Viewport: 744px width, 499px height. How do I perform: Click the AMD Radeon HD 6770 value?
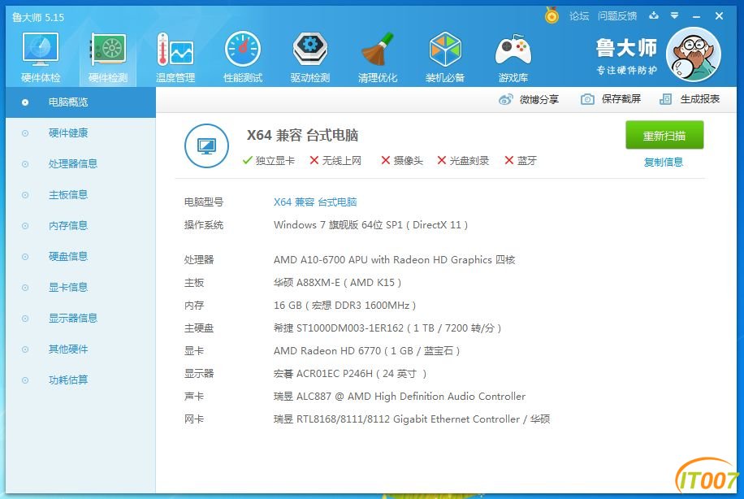(366, 351)
